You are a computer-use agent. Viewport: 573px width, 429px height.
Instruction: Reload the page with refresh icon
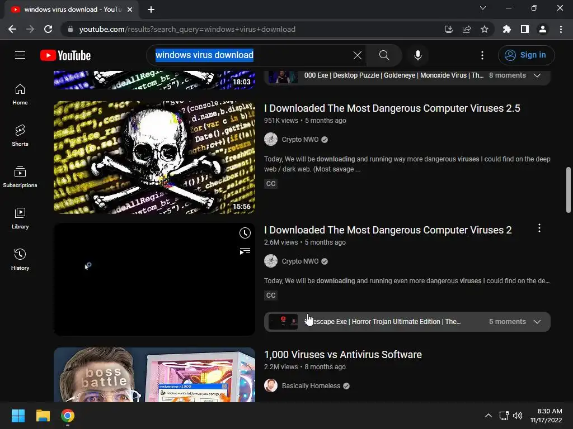pyautogui.click(x=48, y=29)
